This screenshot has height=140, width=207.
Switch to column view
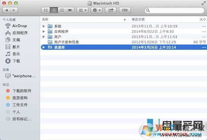coord(62,10)
